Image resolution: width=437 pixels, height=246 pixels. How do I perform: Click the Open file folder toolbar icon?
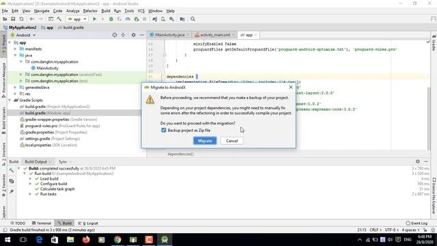[x=5, y=19]
